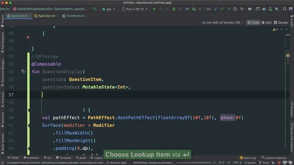
Task: Click Attach Debugger to Android Process icon
Action: (x=193, y=9)
